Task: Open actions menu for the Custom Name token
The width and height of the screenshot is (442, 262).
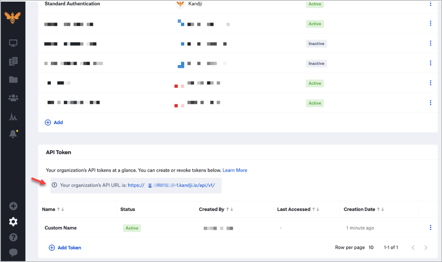Action: point(430,227)
